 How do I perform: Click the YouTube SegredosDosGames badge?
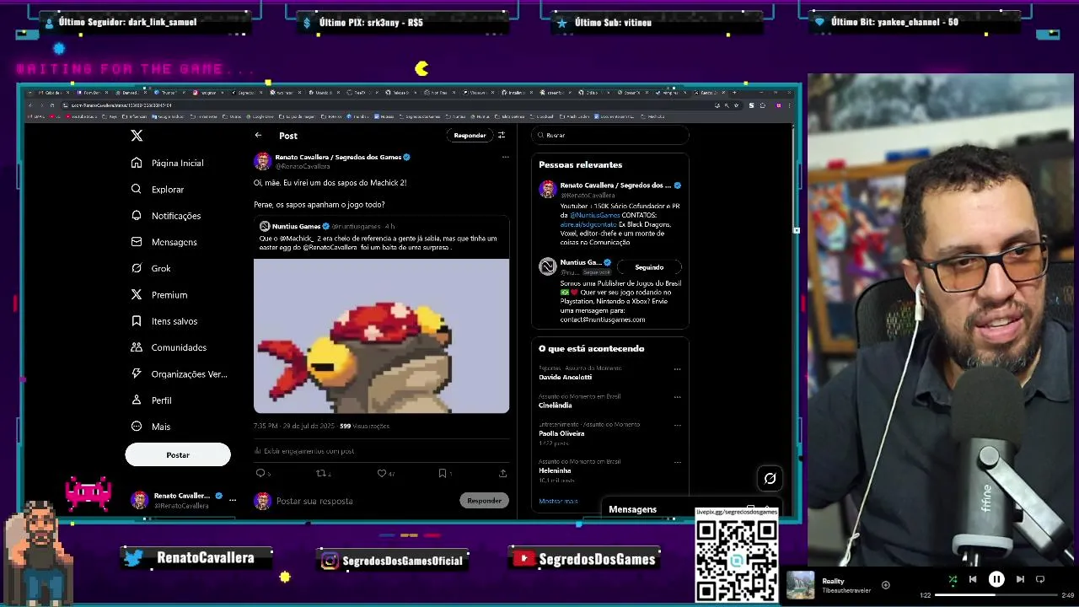(584, 559)
